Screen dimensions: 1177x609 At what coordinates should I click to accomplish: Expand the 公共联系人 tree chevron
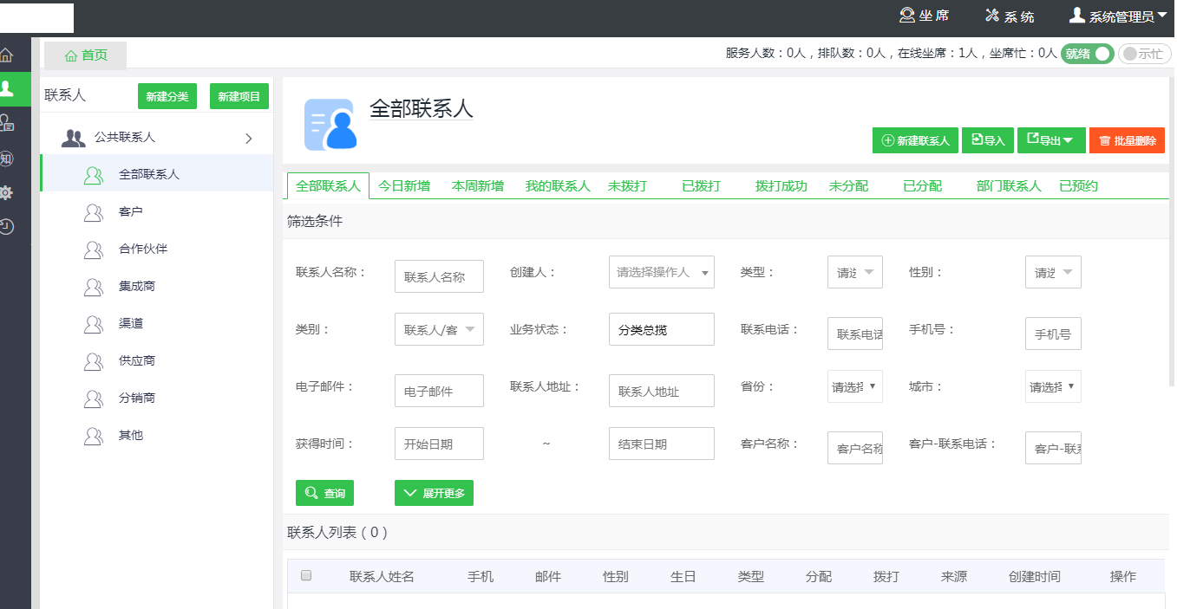point(249,138)
